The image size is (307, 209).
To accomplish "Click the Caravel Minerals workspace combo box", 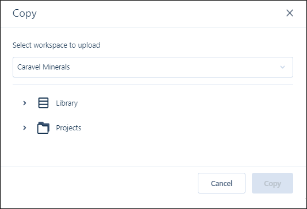I will (x=153, y=67).
